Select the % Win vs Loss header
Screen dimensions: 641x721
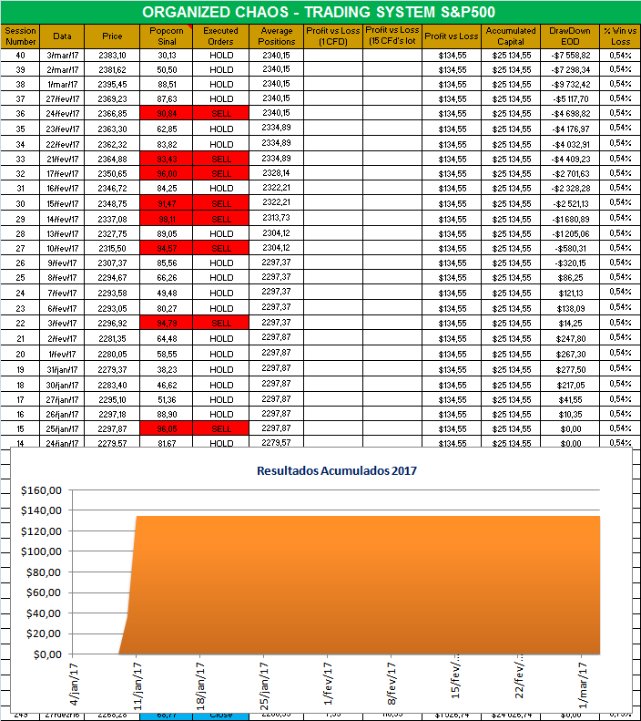pyautogui.click(x=620, y=36)
